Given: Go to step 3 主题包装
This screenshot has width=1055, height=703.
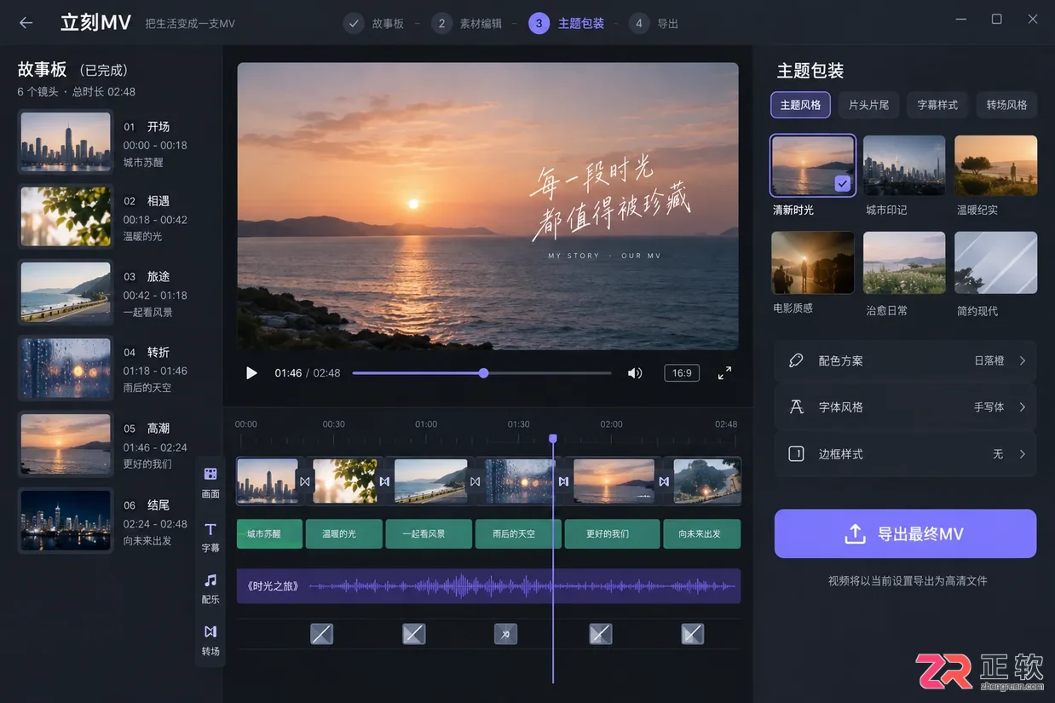Looking at the screenshot, I should (x=567, y=23).
